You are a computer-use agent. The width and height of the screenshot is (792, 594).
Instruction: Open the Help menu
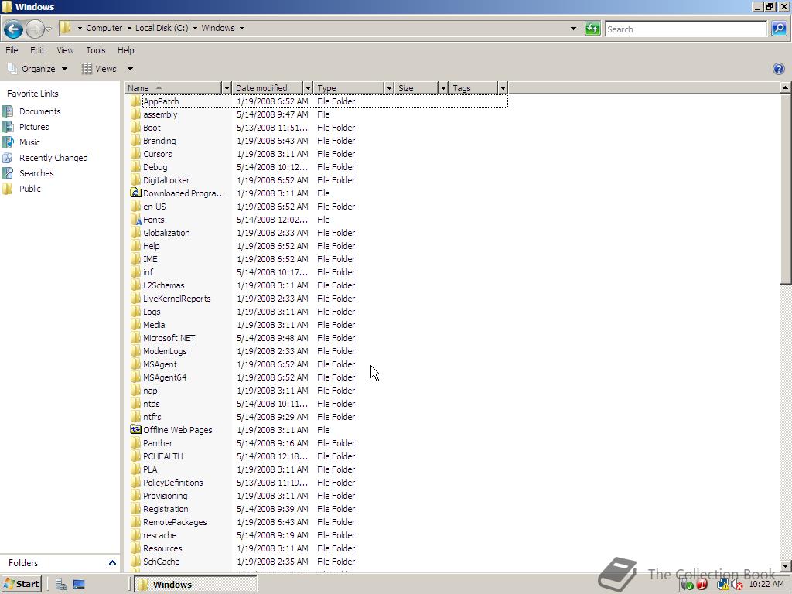126,50
